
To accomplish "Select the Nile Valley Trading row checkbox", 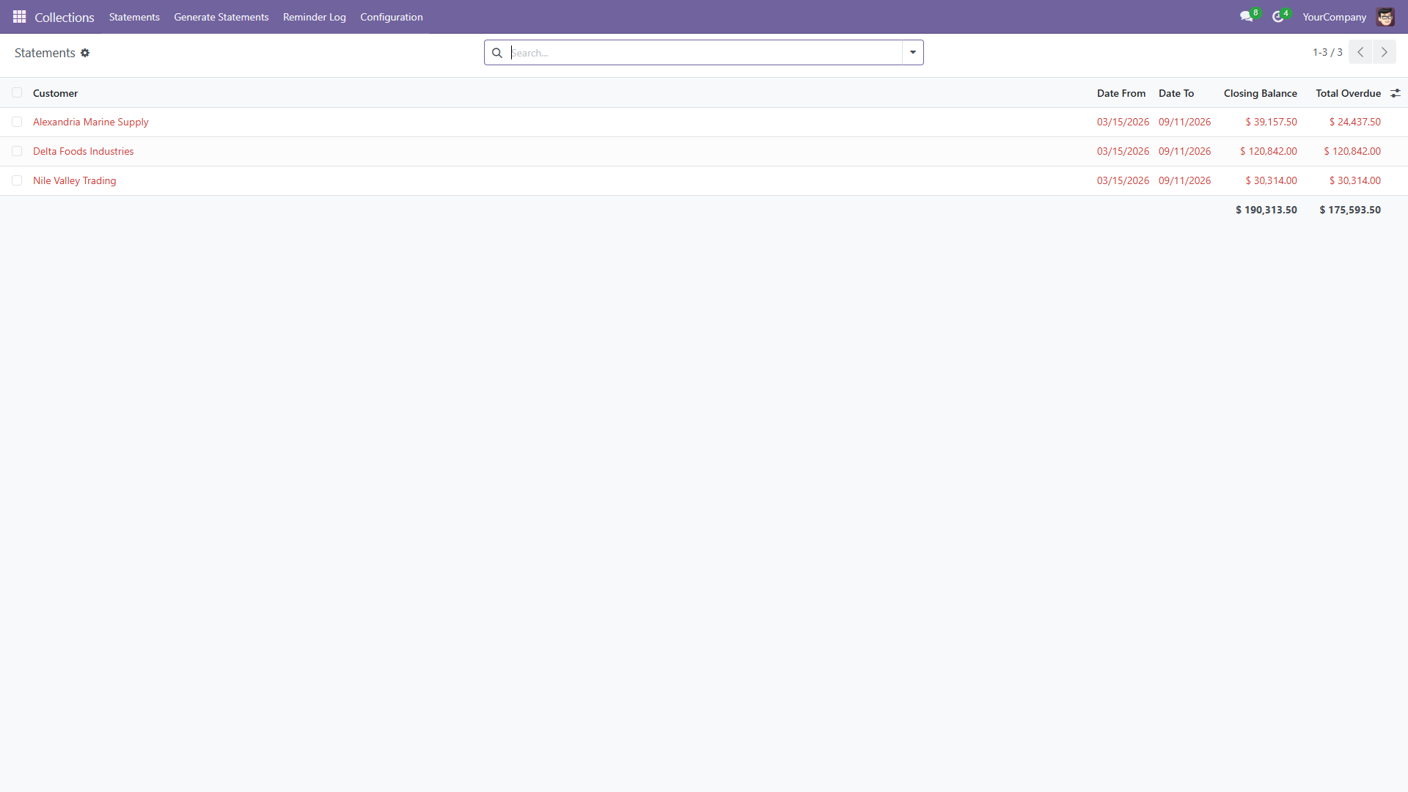I will coord(17,180).
